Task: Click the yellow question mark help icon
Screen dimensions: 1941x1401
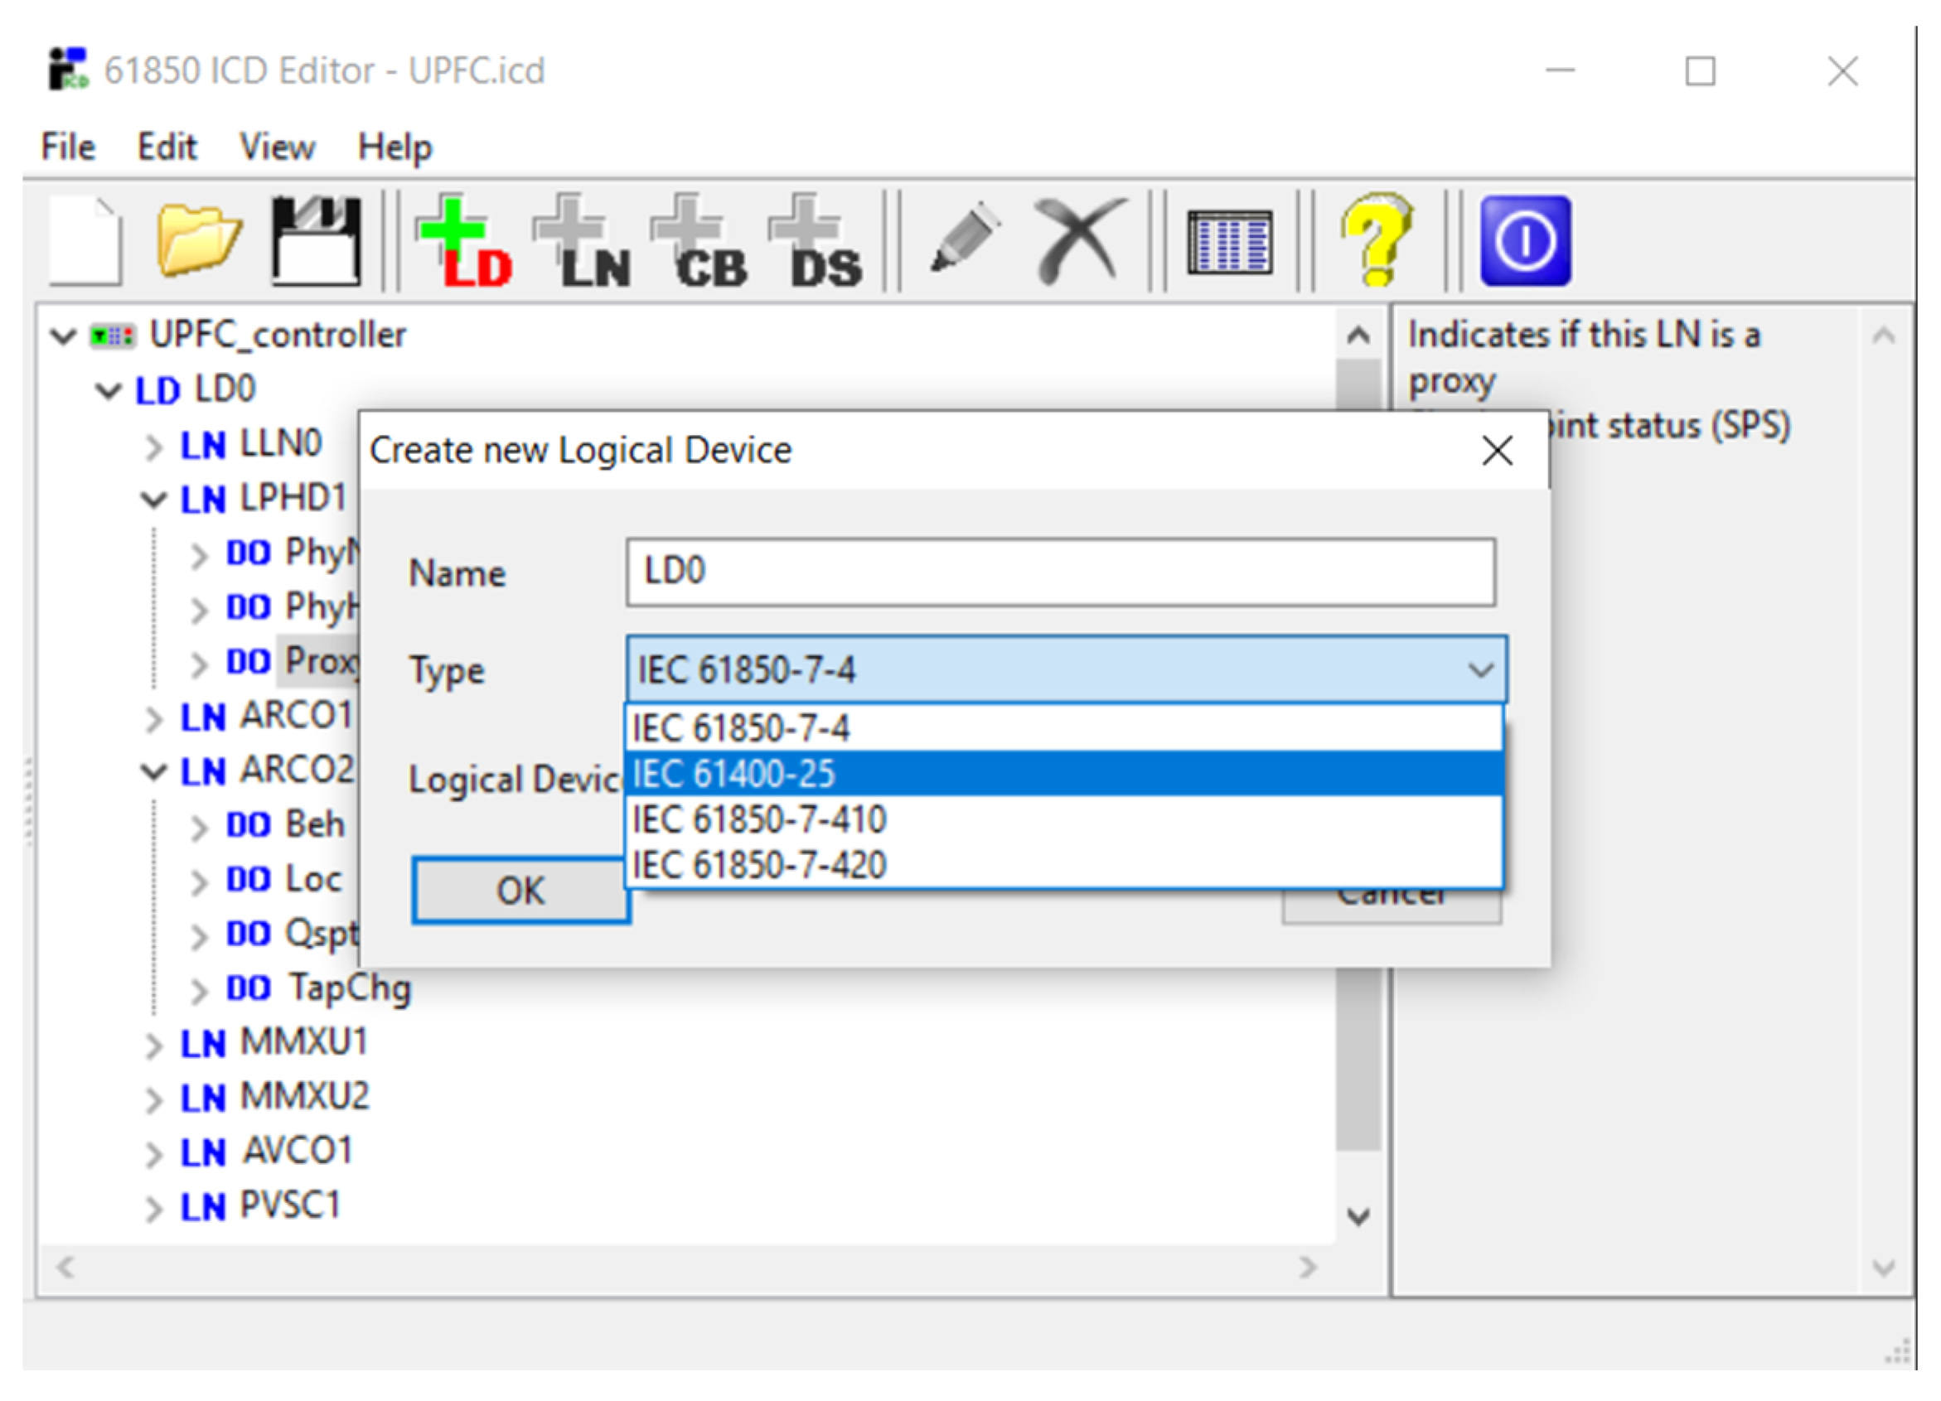Action: [x=1375, y=239]
